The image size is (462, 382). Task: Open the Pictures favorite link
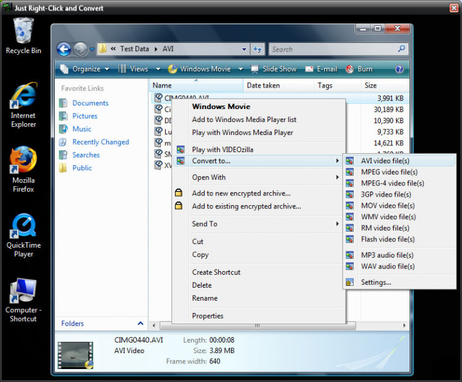[85, 116]
